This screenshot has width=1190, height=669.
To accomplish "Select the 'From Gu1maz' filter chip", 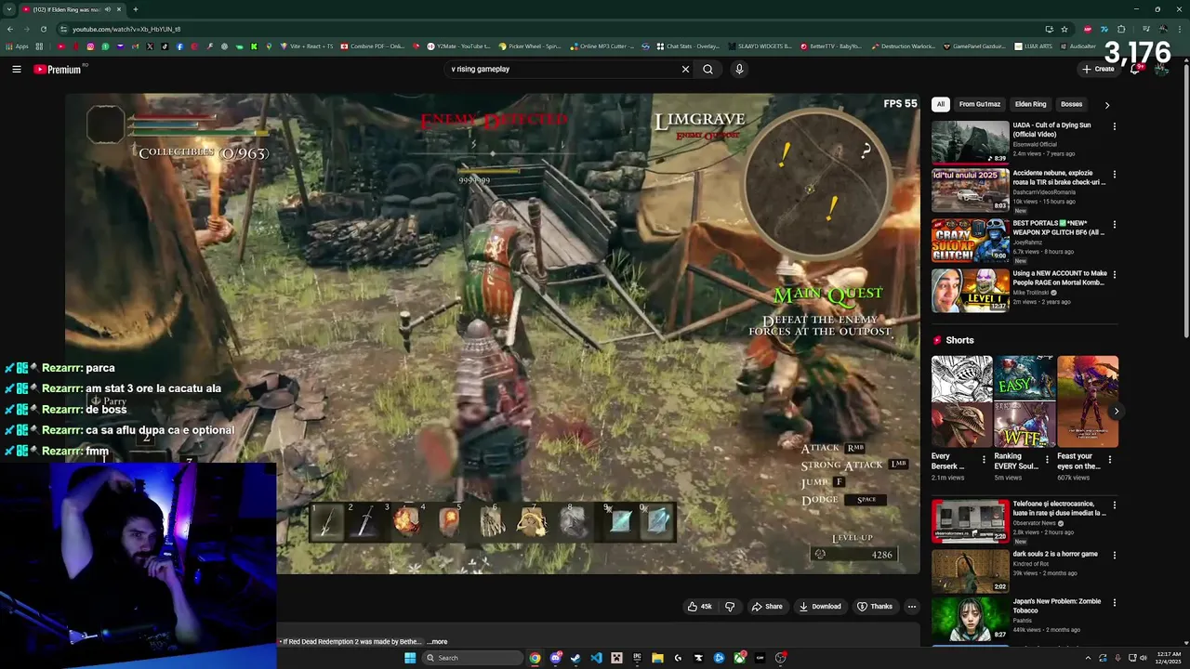I will [980, 104].
